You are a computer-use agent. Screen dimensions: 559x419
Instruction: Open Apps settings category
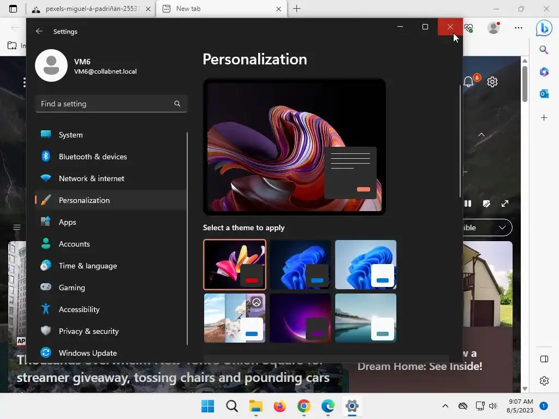coord(111,222)
